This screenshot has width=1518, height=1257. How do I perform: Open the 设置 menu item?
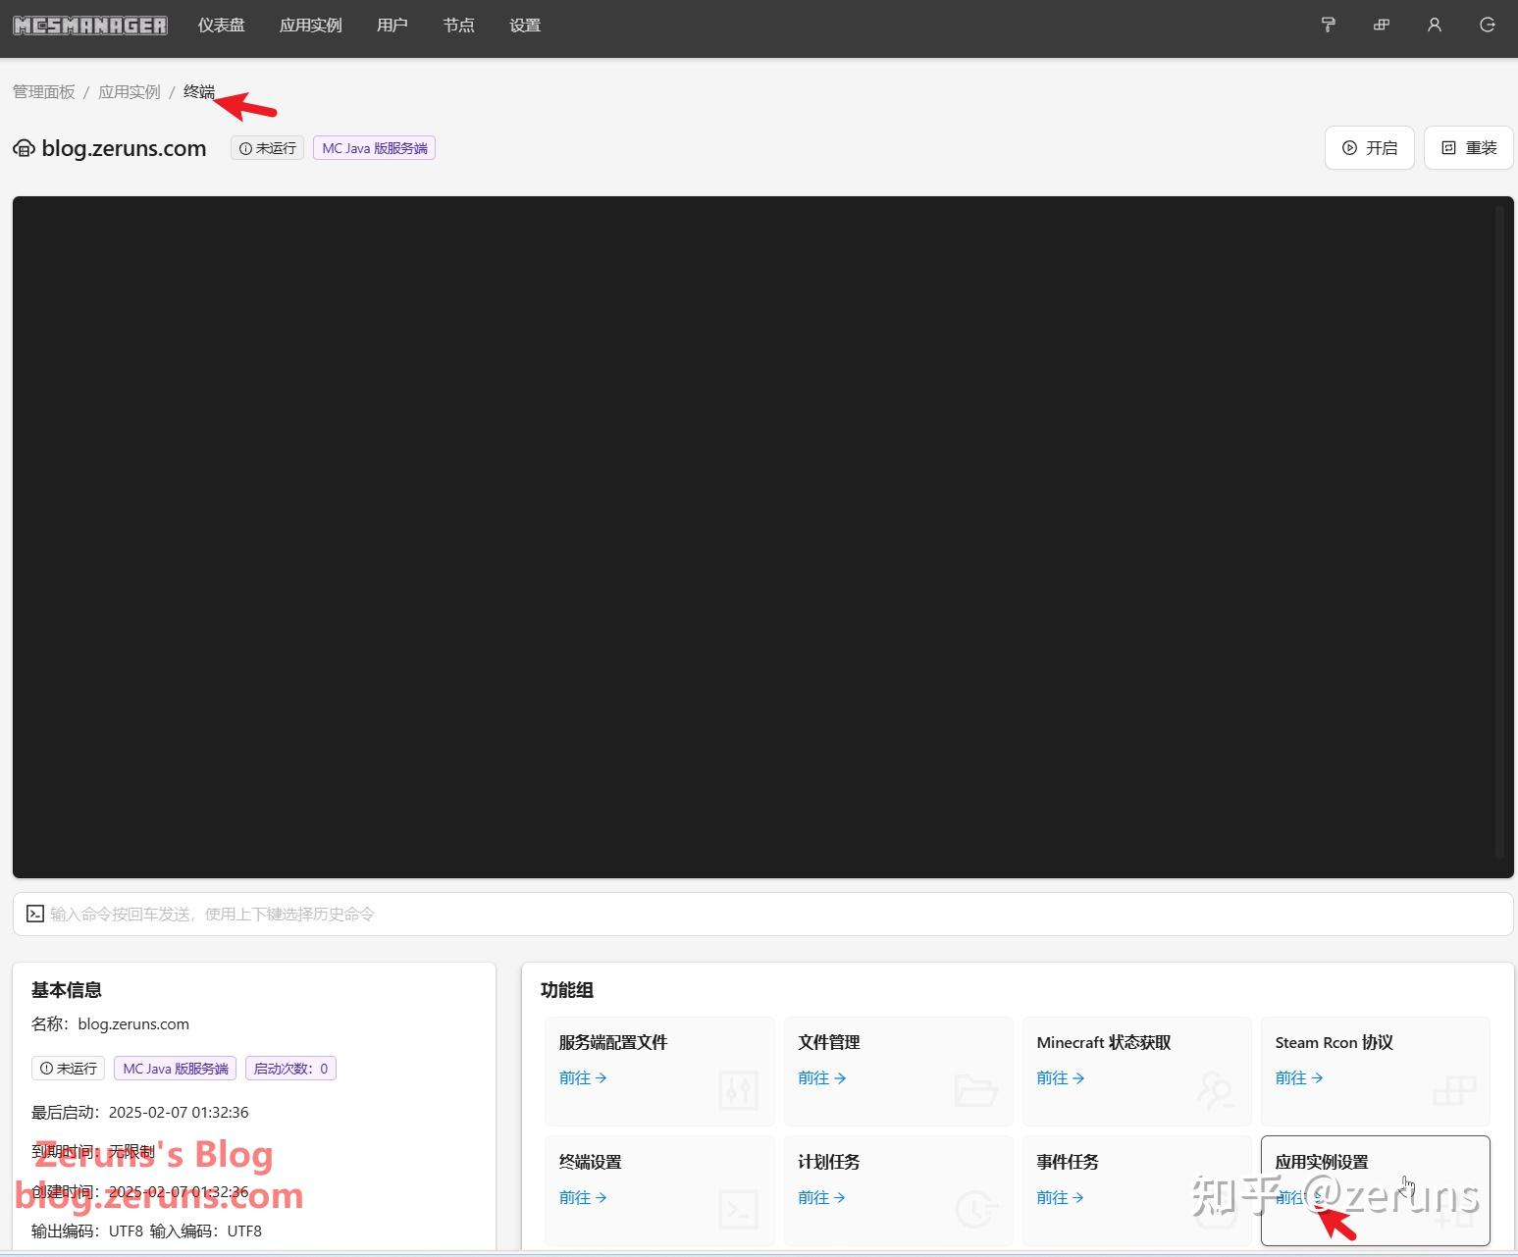(x=525, y=26)
